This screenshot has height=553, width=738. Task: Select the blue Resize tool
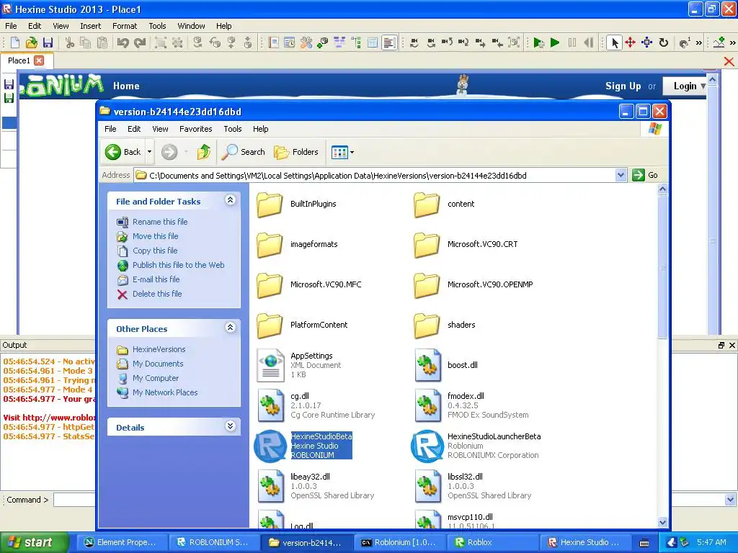point(647,42)
